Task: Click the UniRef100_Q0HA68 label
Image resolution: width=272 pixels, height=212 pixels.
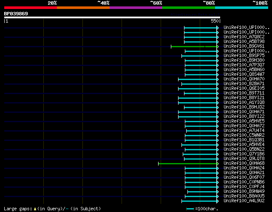Action: tap(244, 163)
